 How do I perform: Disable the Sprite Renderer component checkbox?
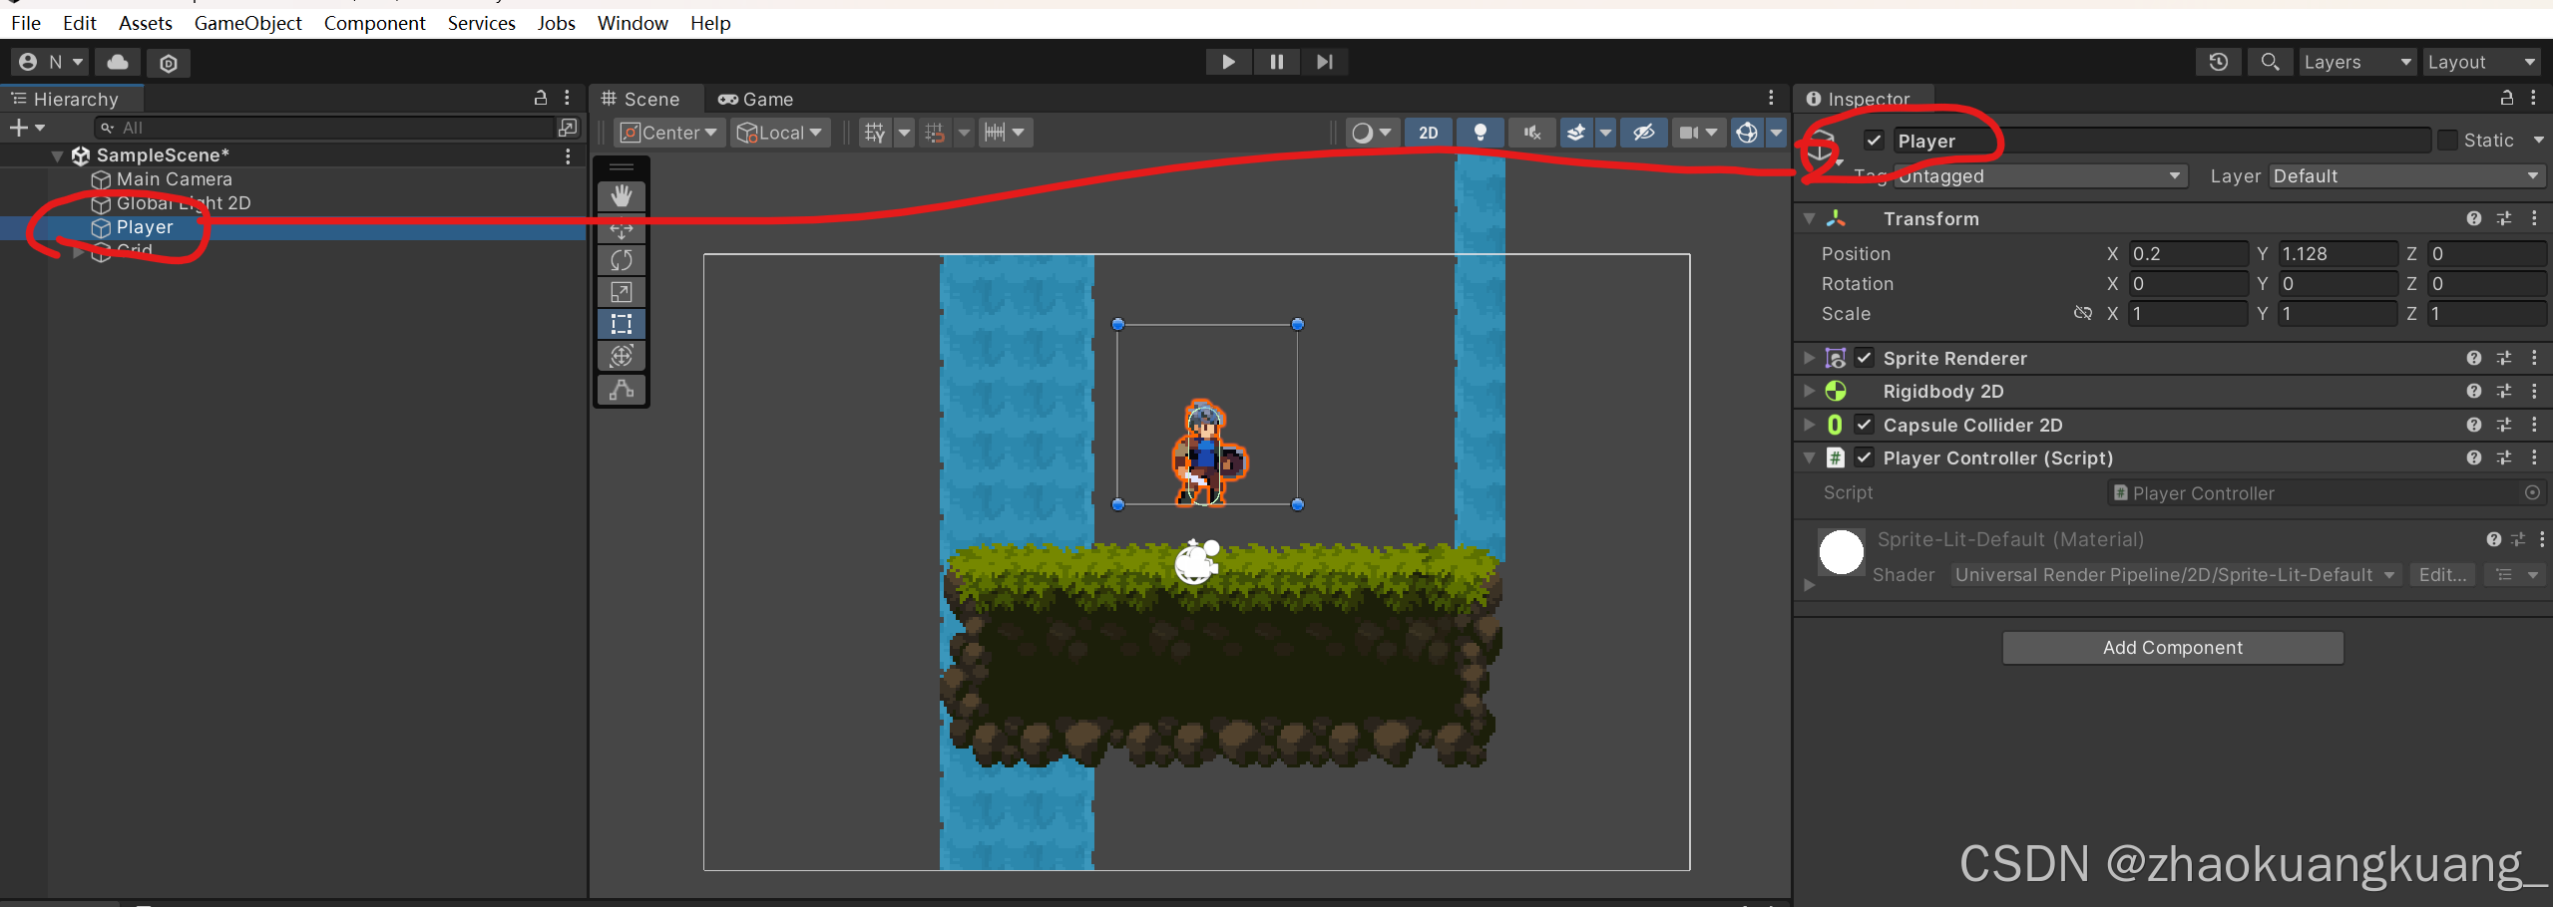[x=1865, y=358]
